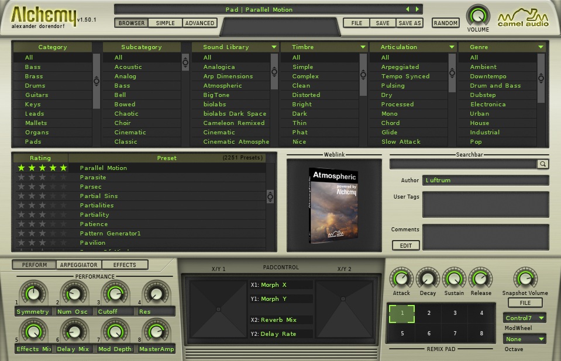Click the RANDOM button
Screen dimensions: 561x361
[x=445, y=23]
